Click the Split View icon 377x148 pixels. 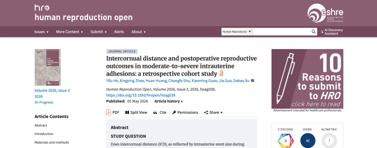point(127,112)
